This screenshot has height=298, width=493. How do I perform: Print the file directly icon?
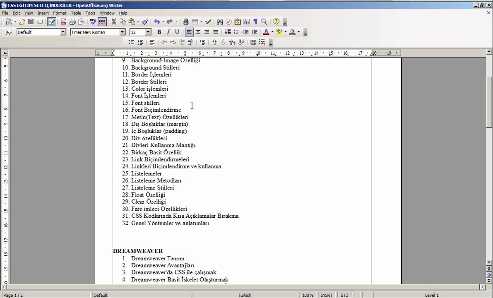point(72,22)
